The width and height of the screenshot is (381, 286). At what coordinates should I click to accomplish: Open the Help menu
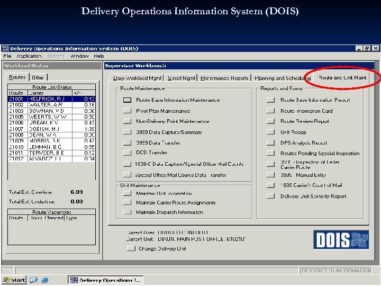99,56
